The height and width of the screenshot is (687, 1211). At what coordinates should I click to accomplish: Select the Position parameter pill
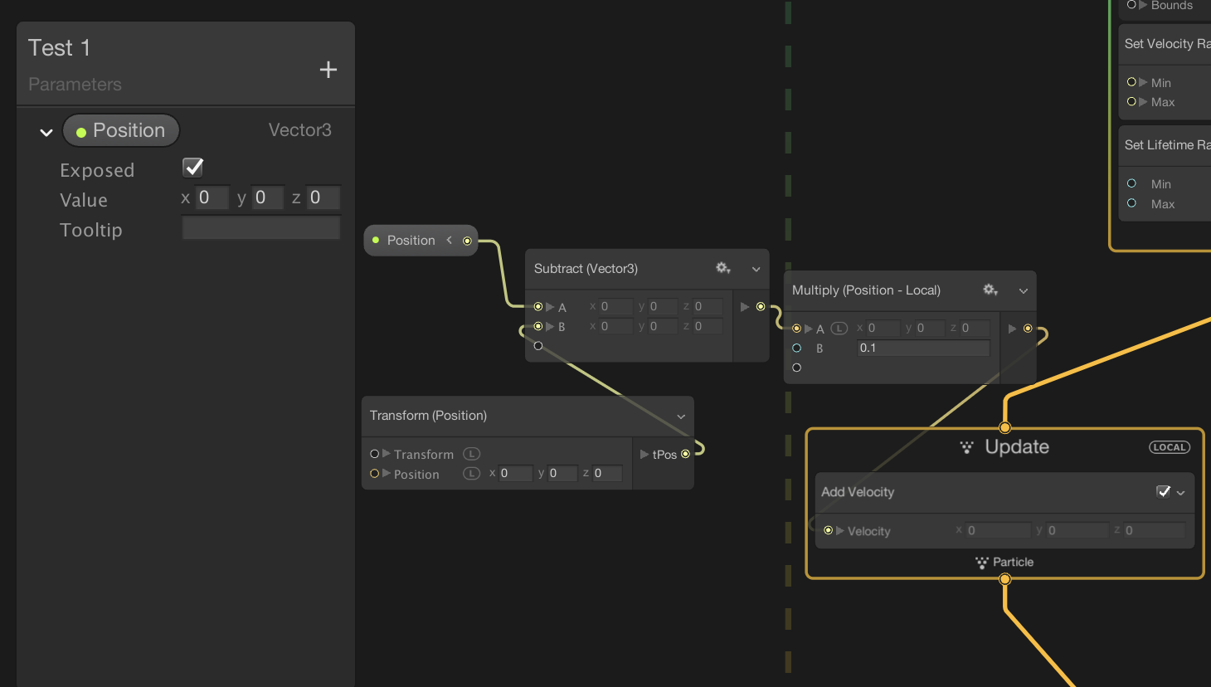point(121,131)
